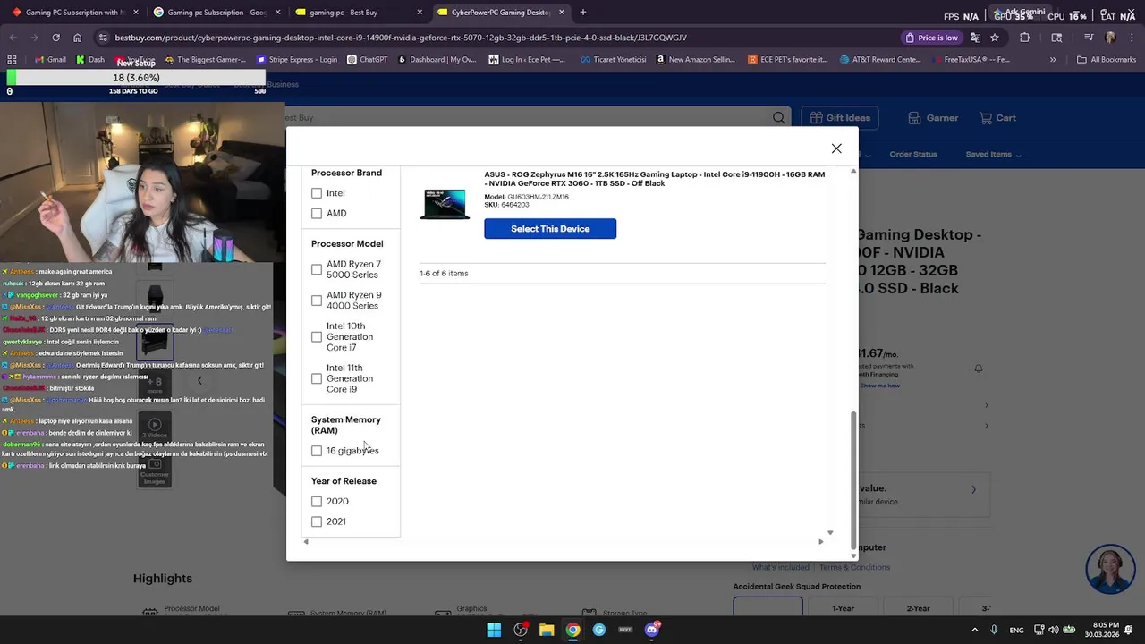
Task: Open the Stripe Express - Login bookmark
Action: (x=297, y=60)
